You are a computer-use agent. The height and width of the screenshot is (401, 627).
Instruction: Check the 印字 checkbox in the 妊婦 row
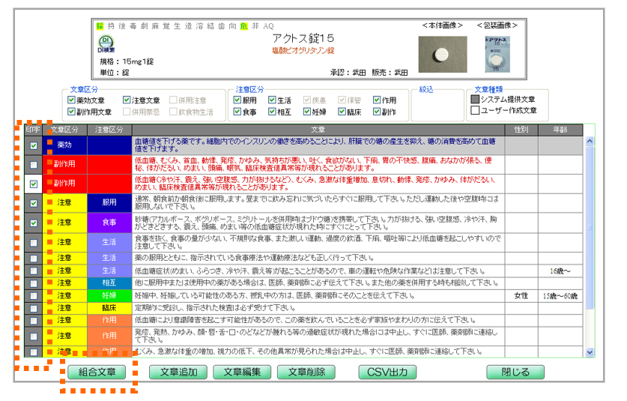33,296
